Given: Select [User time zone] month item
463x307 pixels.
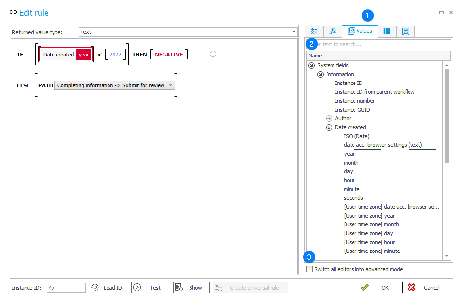Looking at the screenshot, I should tap(372, 224).
